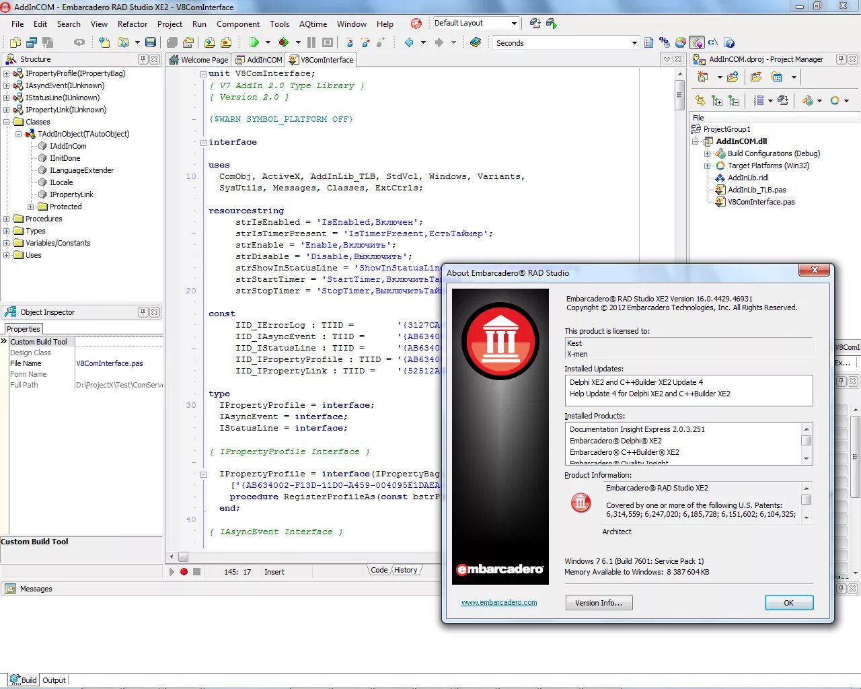Click the blue help question mark icon

click(x=730, y=42)
